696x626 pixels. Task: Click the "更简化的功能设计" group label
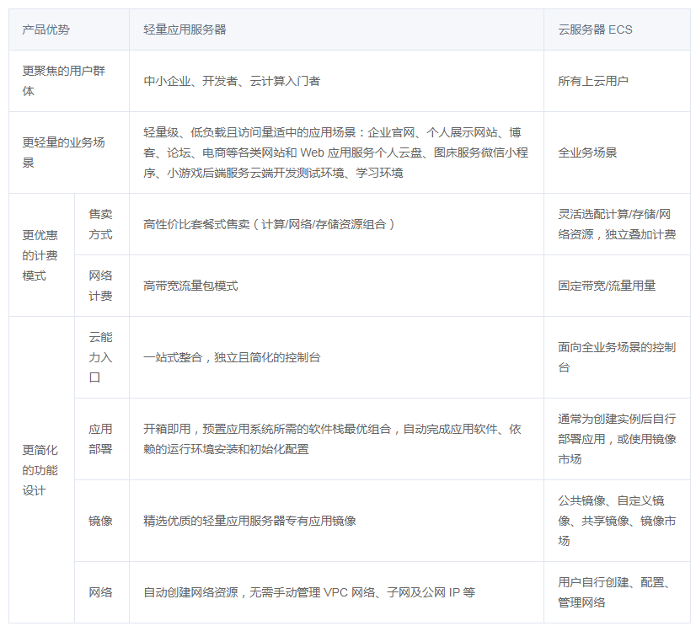tap(42, 470)
